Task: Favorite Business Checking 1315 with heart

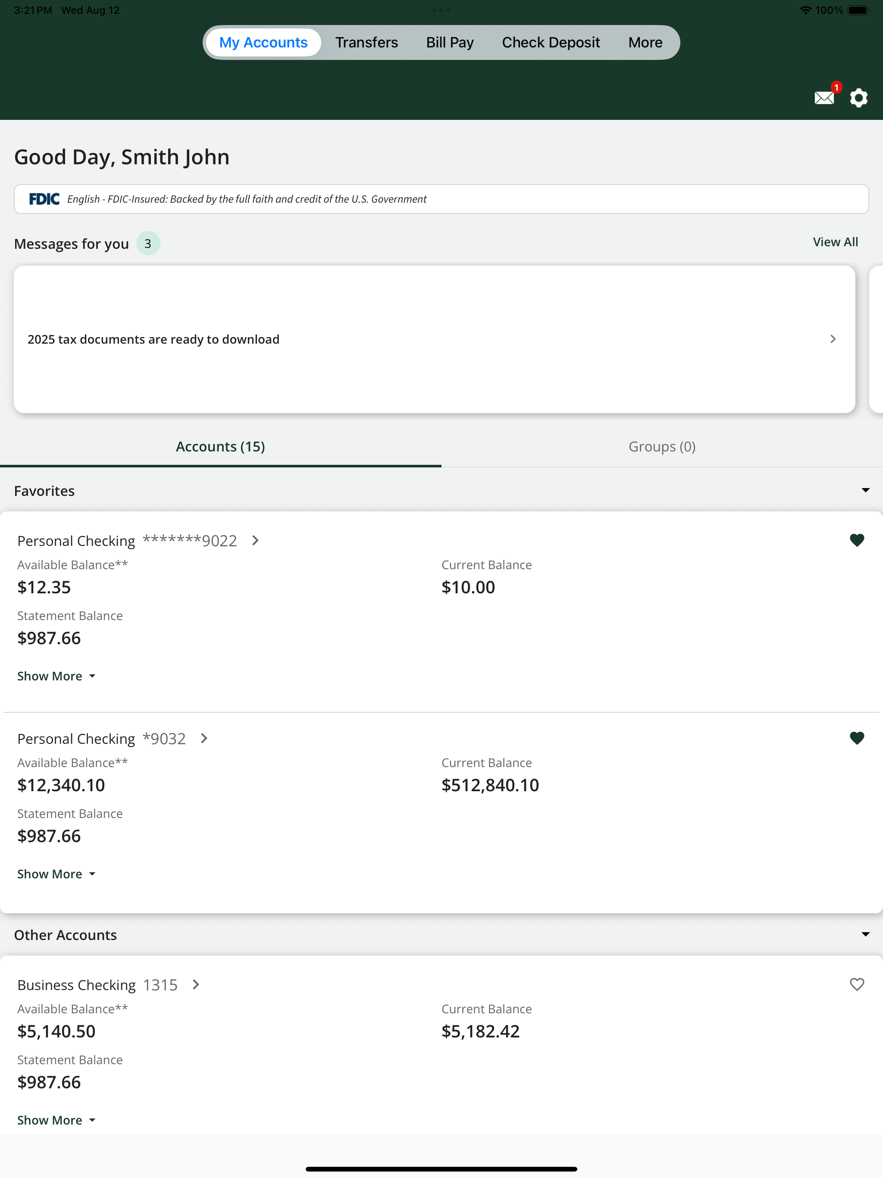Action: (857, 984)
